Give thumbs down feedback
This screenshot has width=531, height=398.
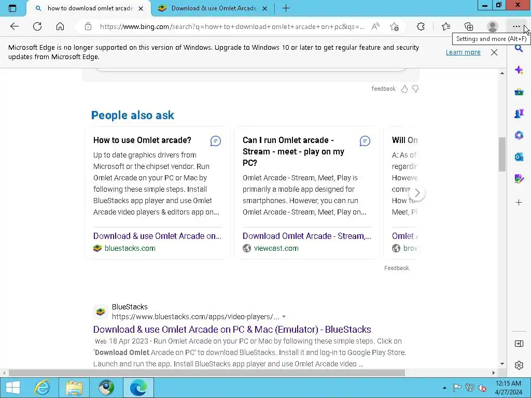tap(415, 89)
